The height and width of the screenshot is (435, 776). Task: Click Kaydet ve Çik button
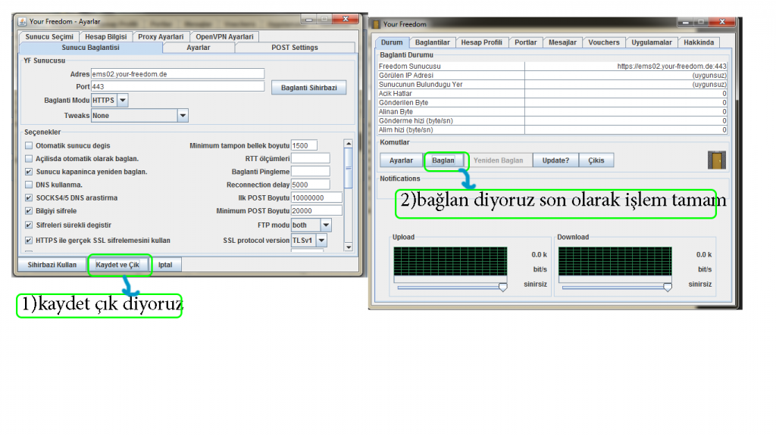point(117,265)
